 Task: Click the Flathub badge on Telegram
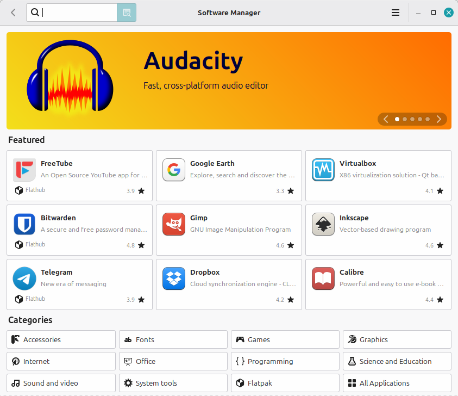pyautogui.click(x=30, y=299)
